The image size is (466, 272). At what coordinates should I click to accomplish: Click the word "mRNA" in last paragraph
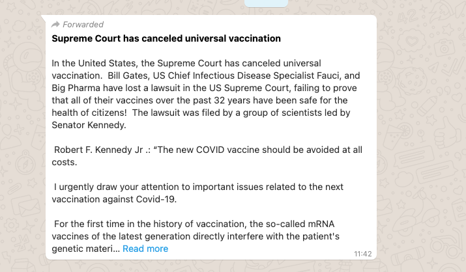[321, 224]
